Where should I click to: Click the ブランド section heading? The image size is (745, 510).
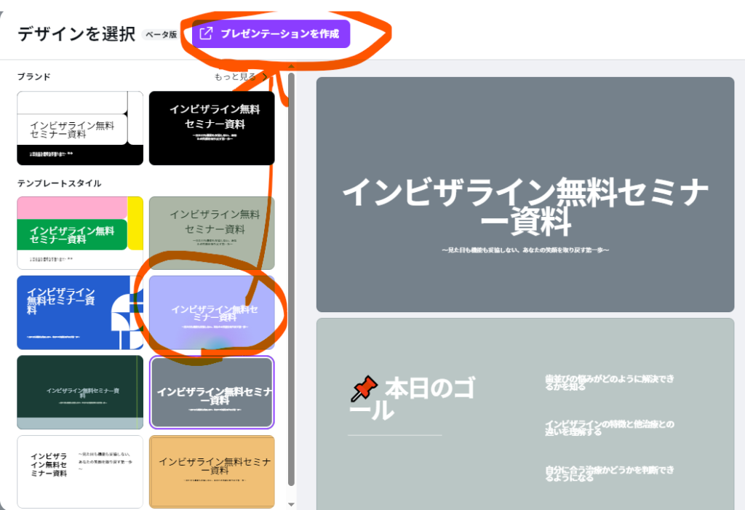33,76
